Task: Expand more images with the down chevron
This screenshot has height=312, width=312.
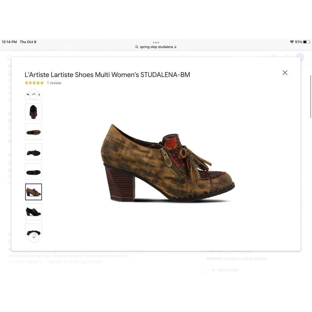Action: [33, 237]
